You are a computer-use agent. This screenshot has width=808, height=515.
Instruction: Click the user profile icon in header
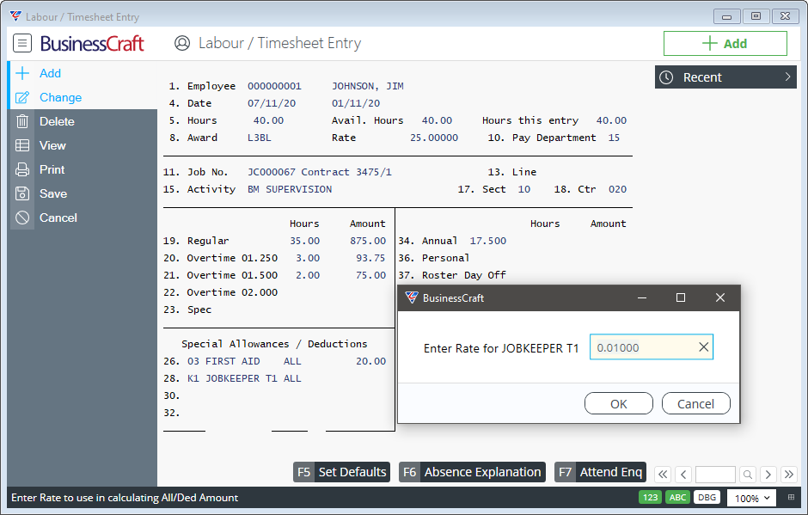(182, 43)
